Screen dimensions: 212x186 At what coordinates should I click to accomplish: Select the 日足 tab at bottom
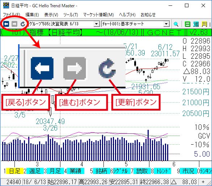coord(15,171)
